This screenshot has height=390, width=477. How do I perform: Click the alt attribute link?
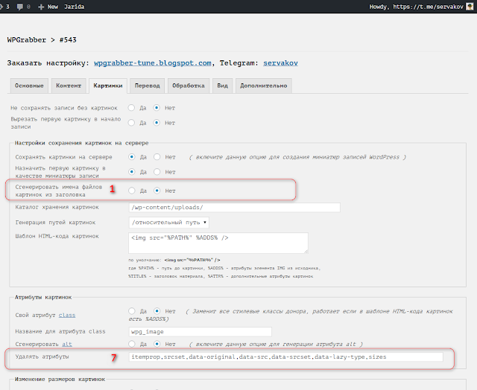[x=67, y=344]
